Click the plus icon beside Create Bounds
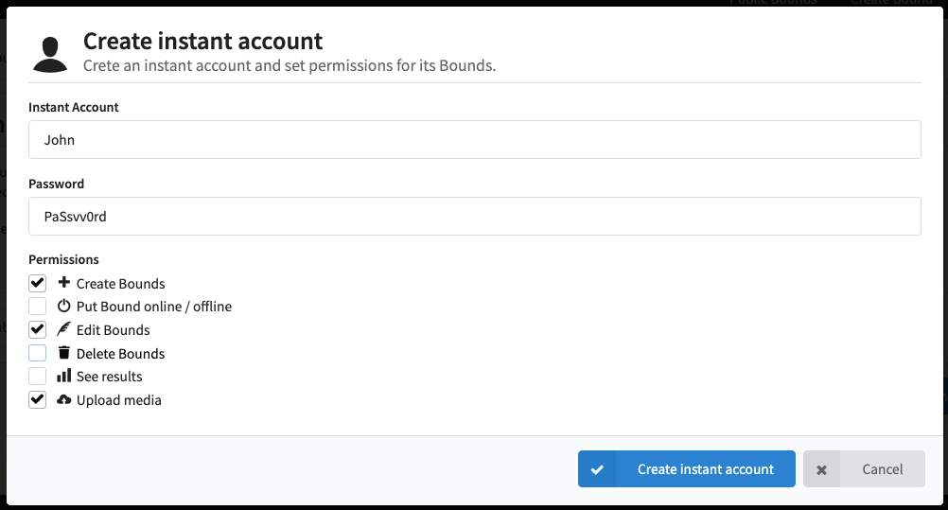This screenshot has width=948, height=510. pos(64,283)
